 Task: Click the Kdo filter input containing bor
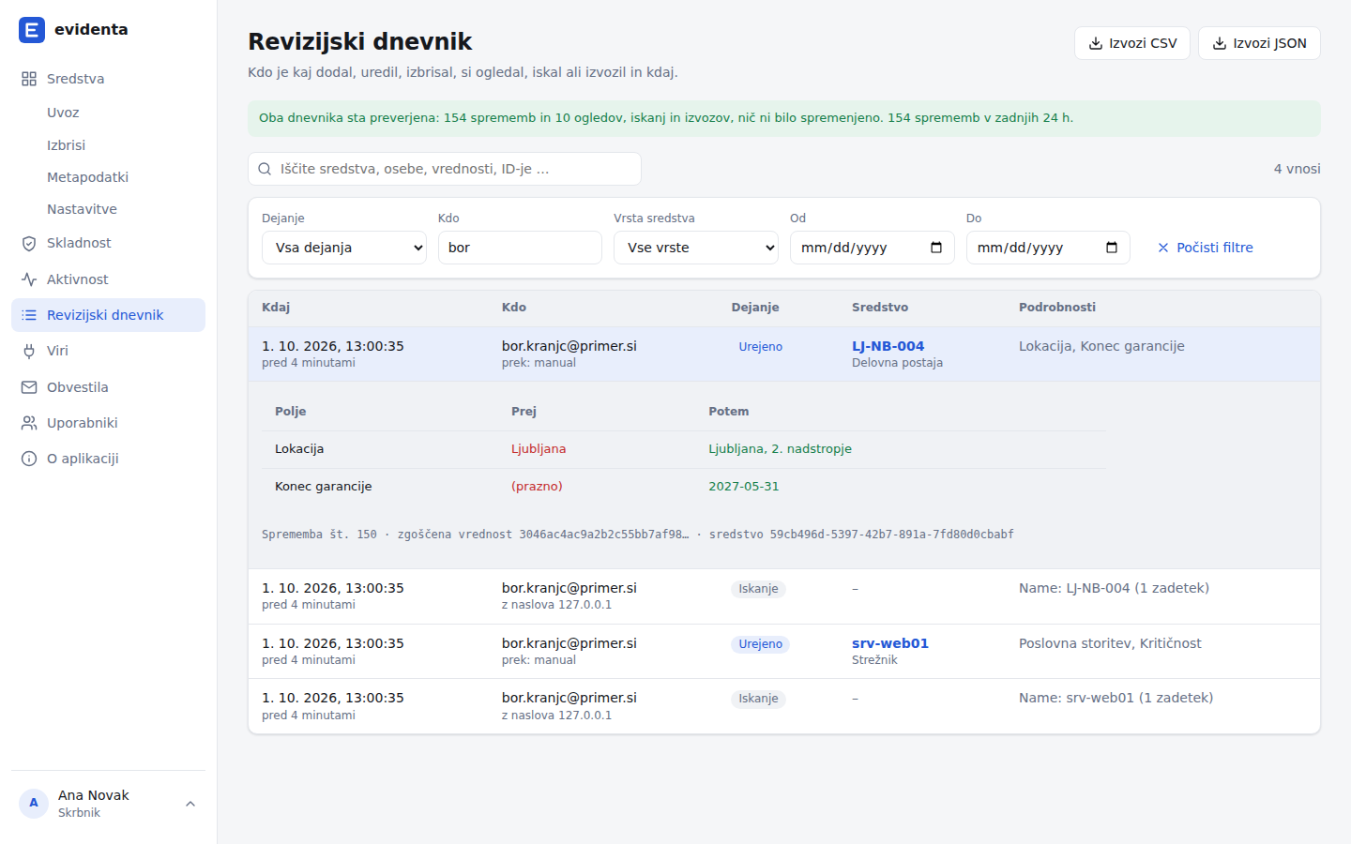[x=520, y=248]
